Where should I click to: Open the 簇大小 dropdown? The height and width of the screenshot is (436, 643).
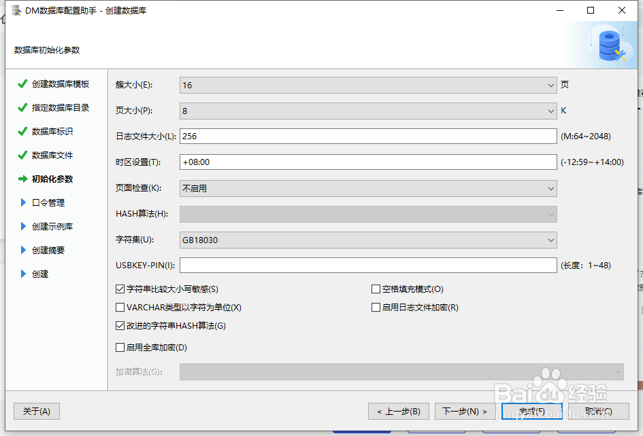pos(551,84)
